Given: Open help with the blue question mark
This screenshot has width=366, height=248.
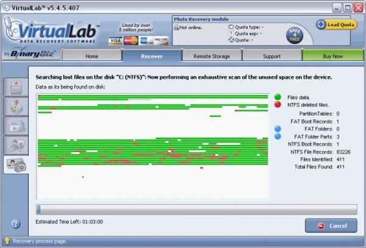Looking at the screenshot, I should pyautogui.click(x=16, y=224).
